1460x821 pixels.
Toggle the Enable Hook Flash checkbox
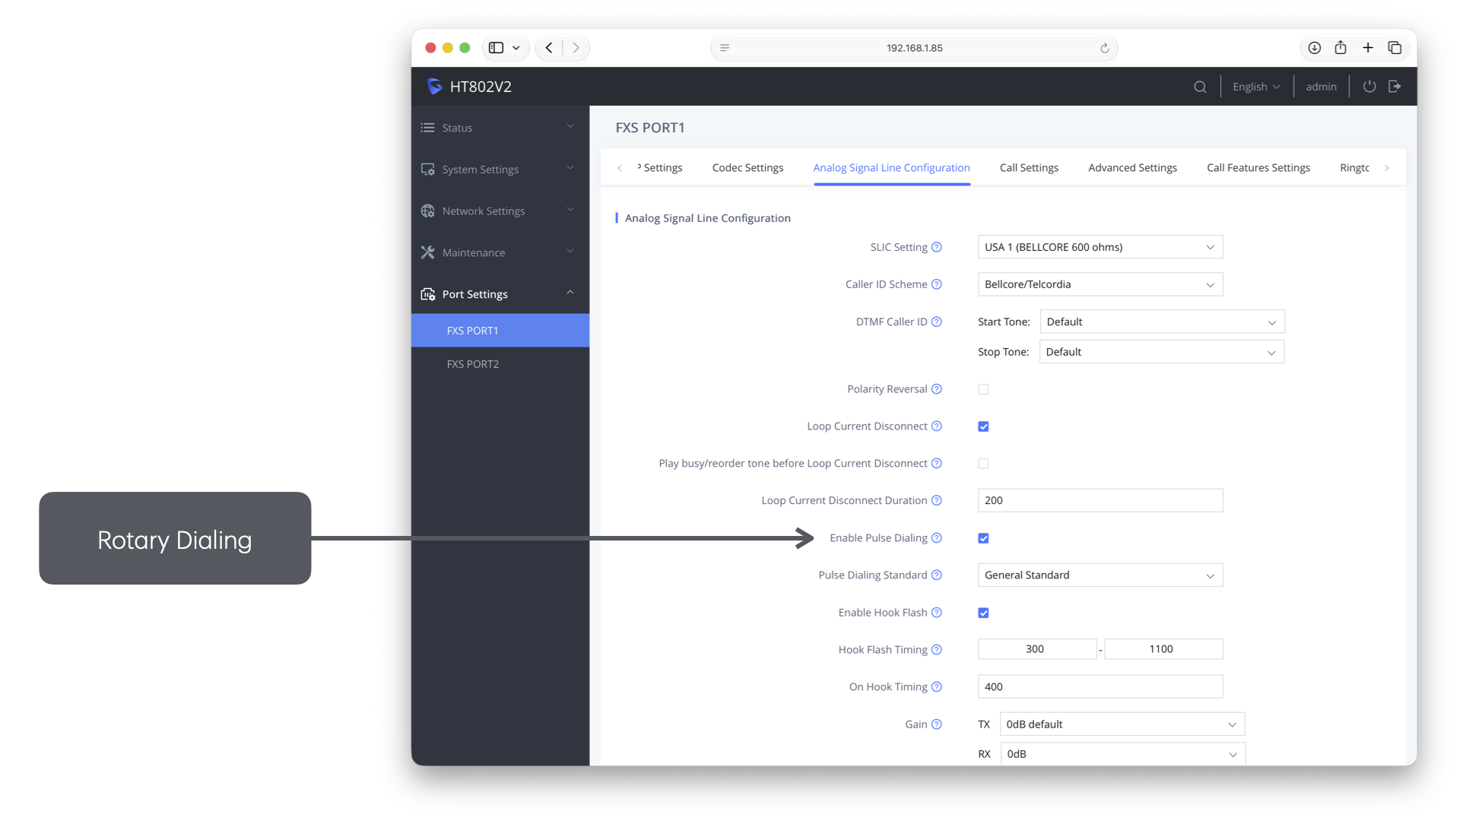point(983,613)
